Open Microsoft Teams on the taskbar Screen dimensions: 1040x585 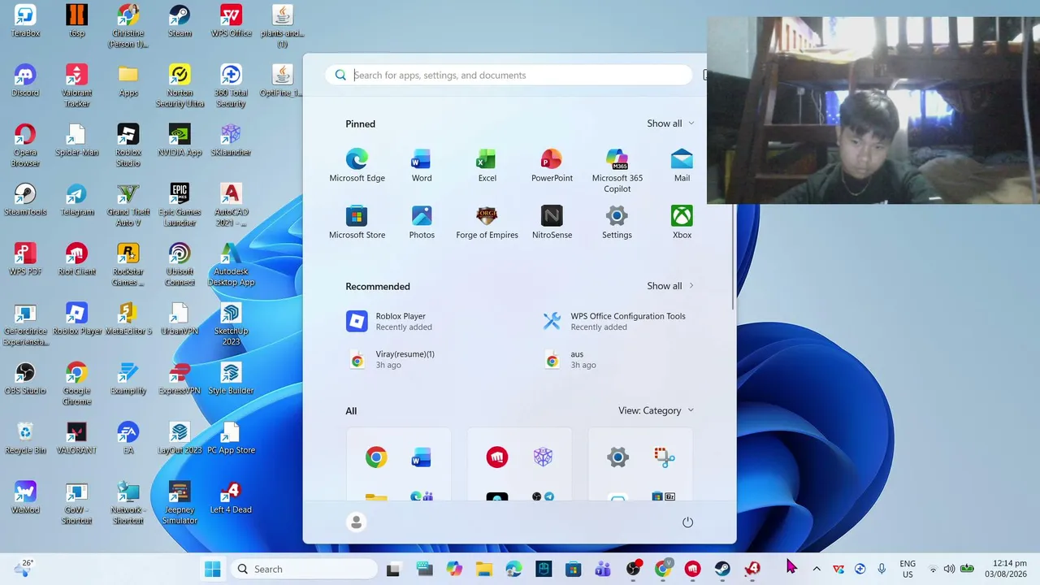click(603, 569)
